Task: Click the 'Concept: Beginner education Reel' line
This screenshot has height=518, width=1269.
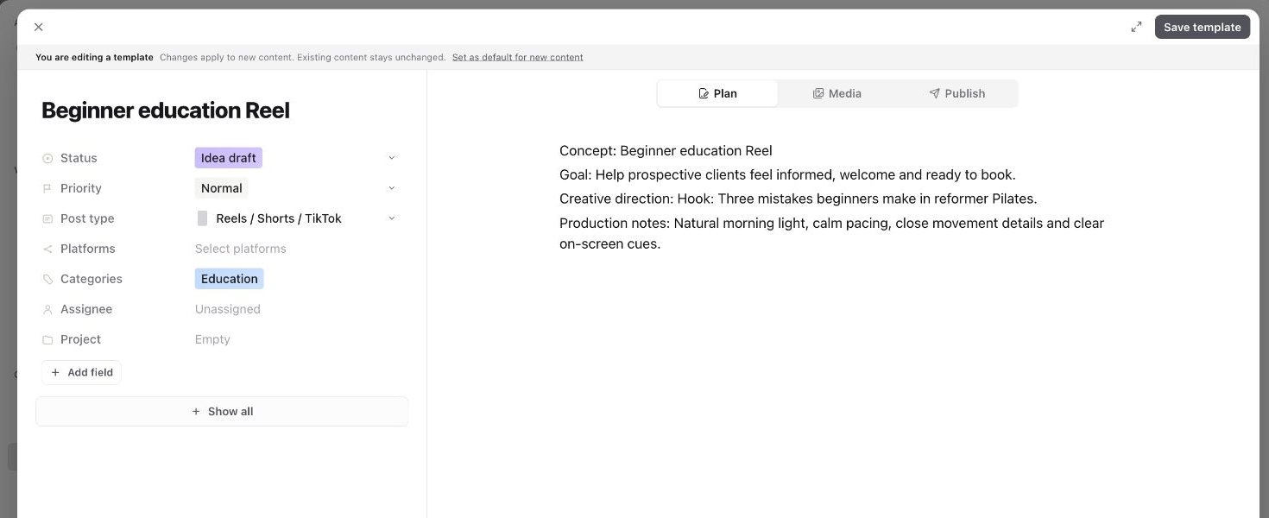Action: 666,150
